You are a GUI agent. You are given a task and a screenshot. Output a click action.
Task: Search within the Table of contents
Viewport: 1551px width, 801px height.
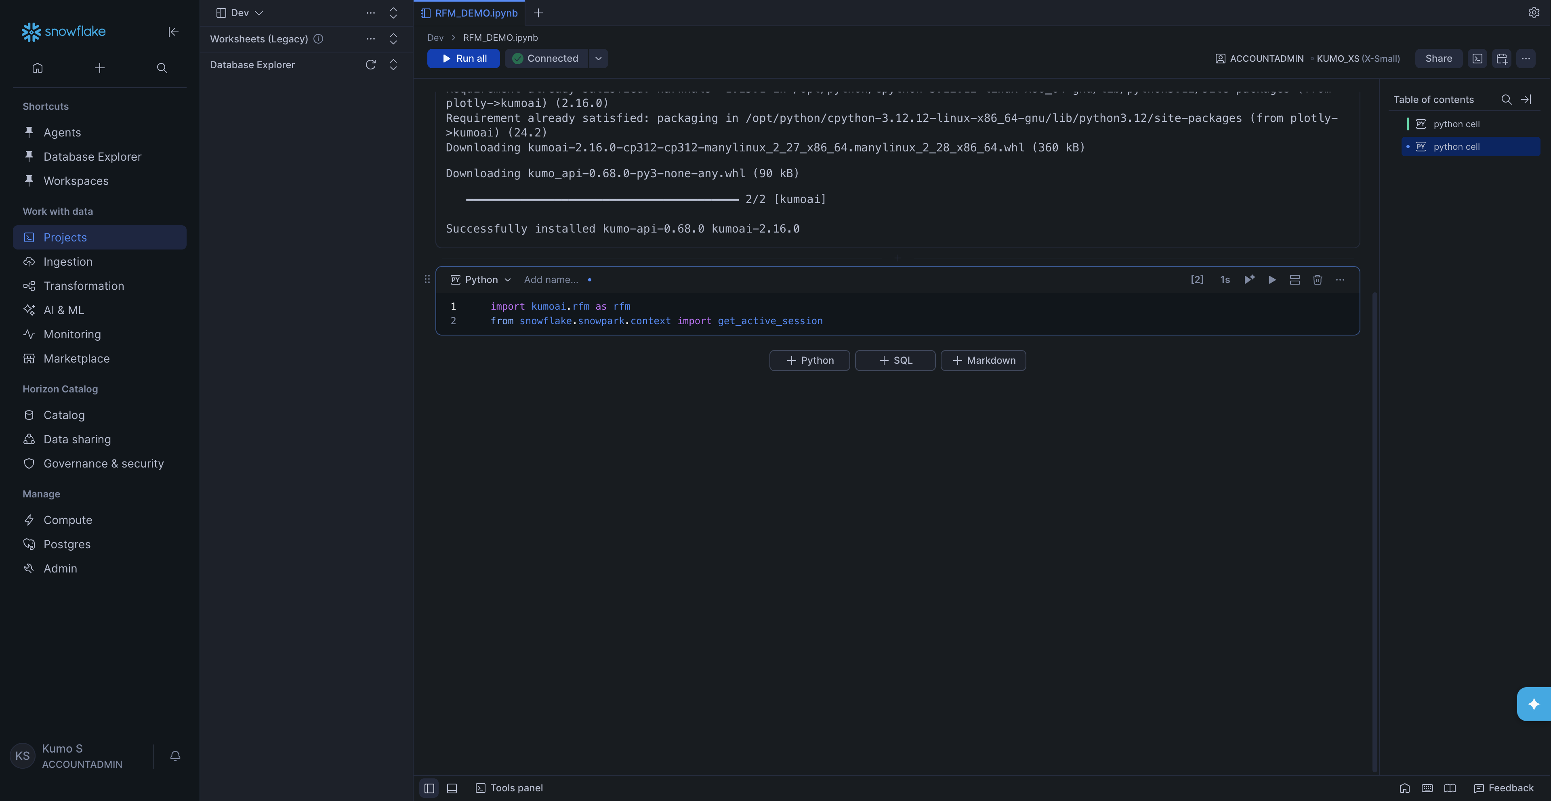pyautogui.click(x=1506, y=99)
